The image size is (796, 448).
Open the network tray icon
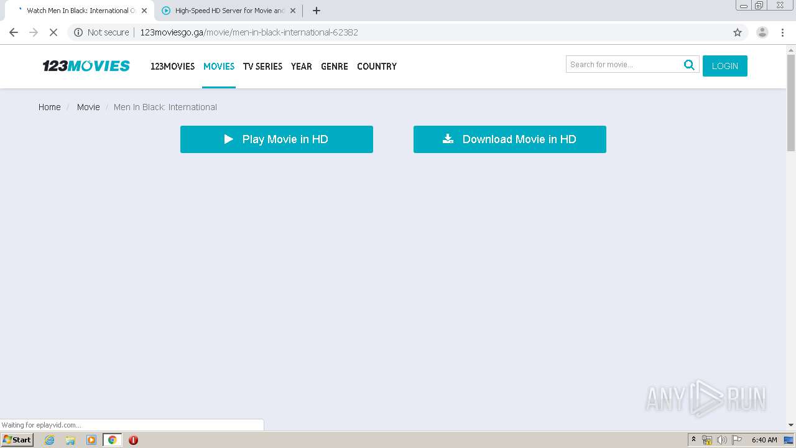[707, 440]
